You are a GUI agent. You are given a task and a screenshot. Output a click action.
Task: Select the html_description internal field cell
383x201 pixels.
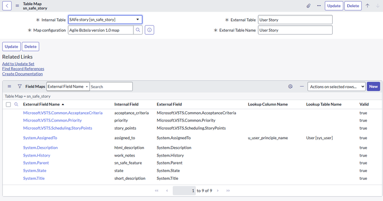pyautogui.click(x=129, y=147)
